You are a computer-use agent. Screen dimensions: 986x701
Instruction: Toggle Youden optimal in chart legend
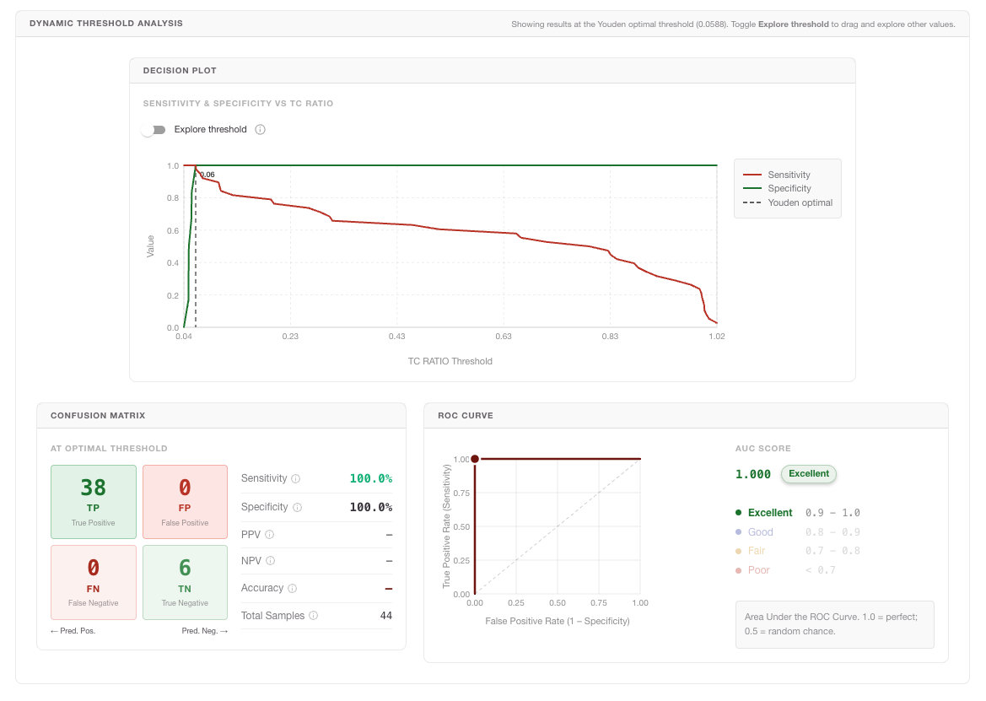coord(788,202)
